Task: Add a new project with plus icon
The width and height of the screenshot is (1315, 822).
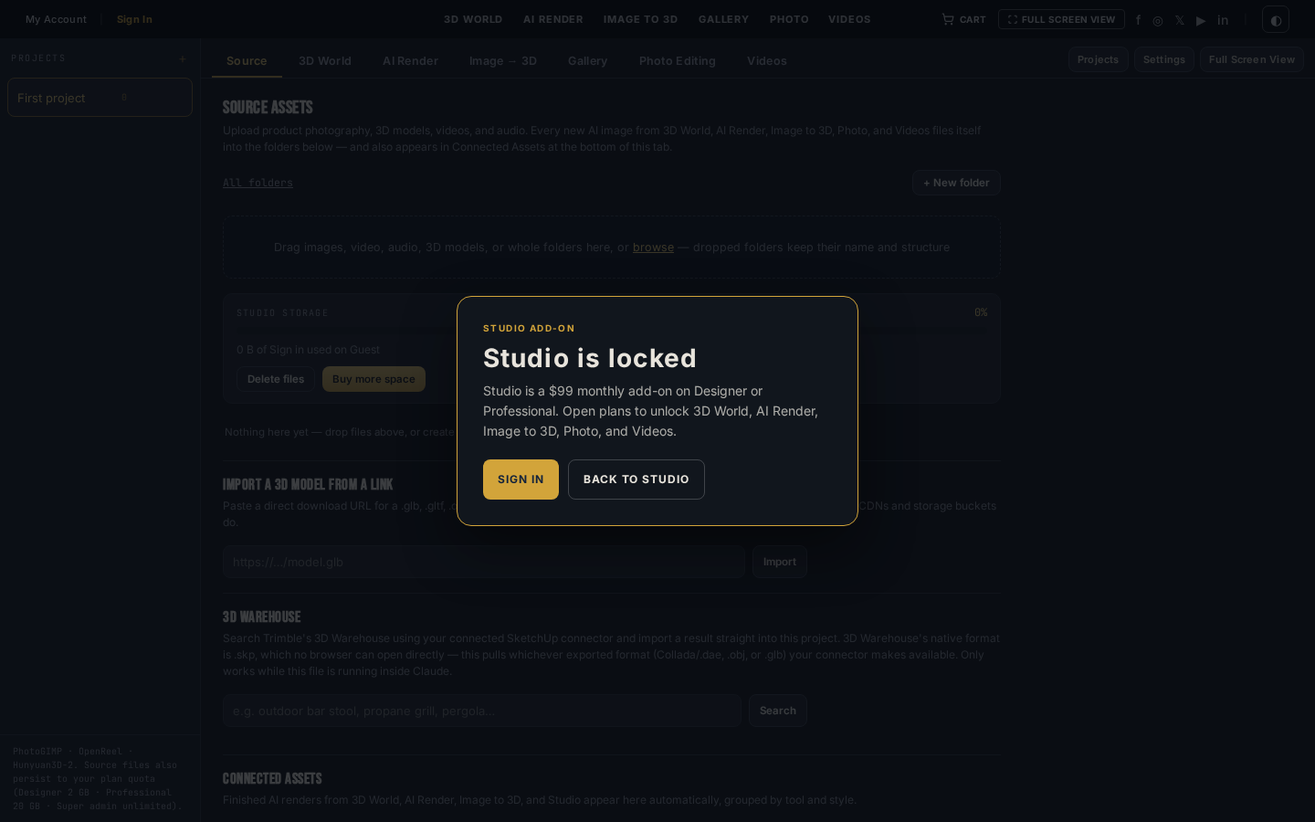Action: coord(183,58)
